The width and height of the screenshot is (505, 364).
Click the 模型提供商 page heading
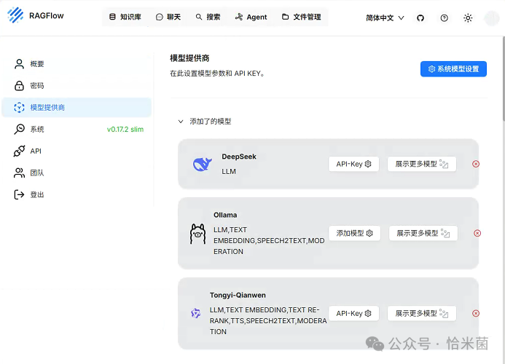tap(189, 58)
